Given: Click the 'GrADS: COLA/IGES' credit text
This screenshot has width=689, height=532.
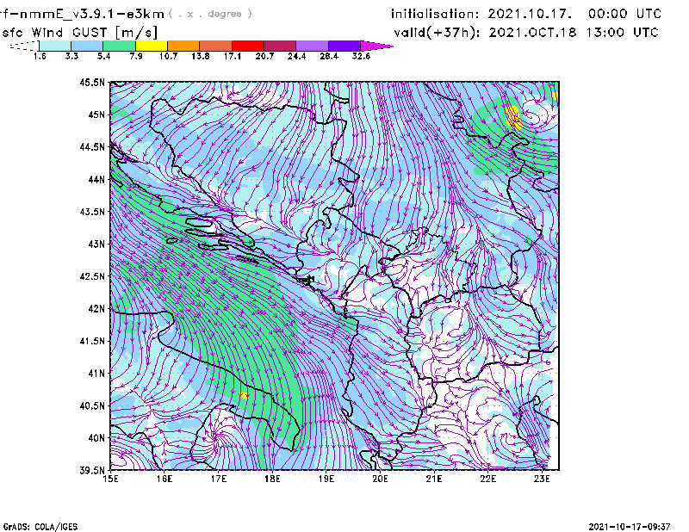Looking at the screenshot, I should [40, 527].
